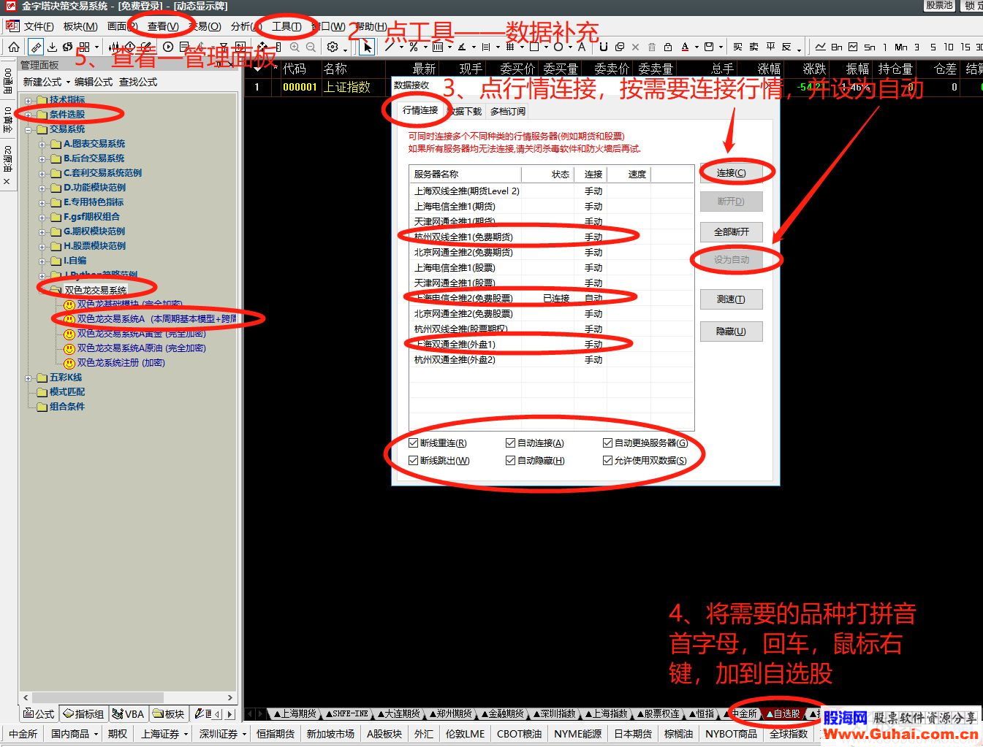Viewport: 983px width, 747px height.
Task: Toggle 自动隐藏(H) checkbox
Action: pyautogui.click(x=511, y=461)
